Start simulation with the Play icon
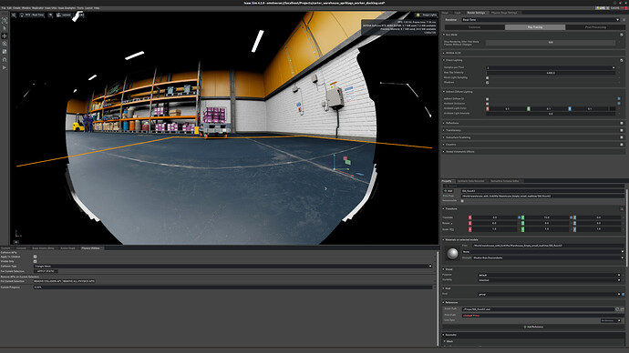Screen dimensions: 629x353 tap(5, 67)
